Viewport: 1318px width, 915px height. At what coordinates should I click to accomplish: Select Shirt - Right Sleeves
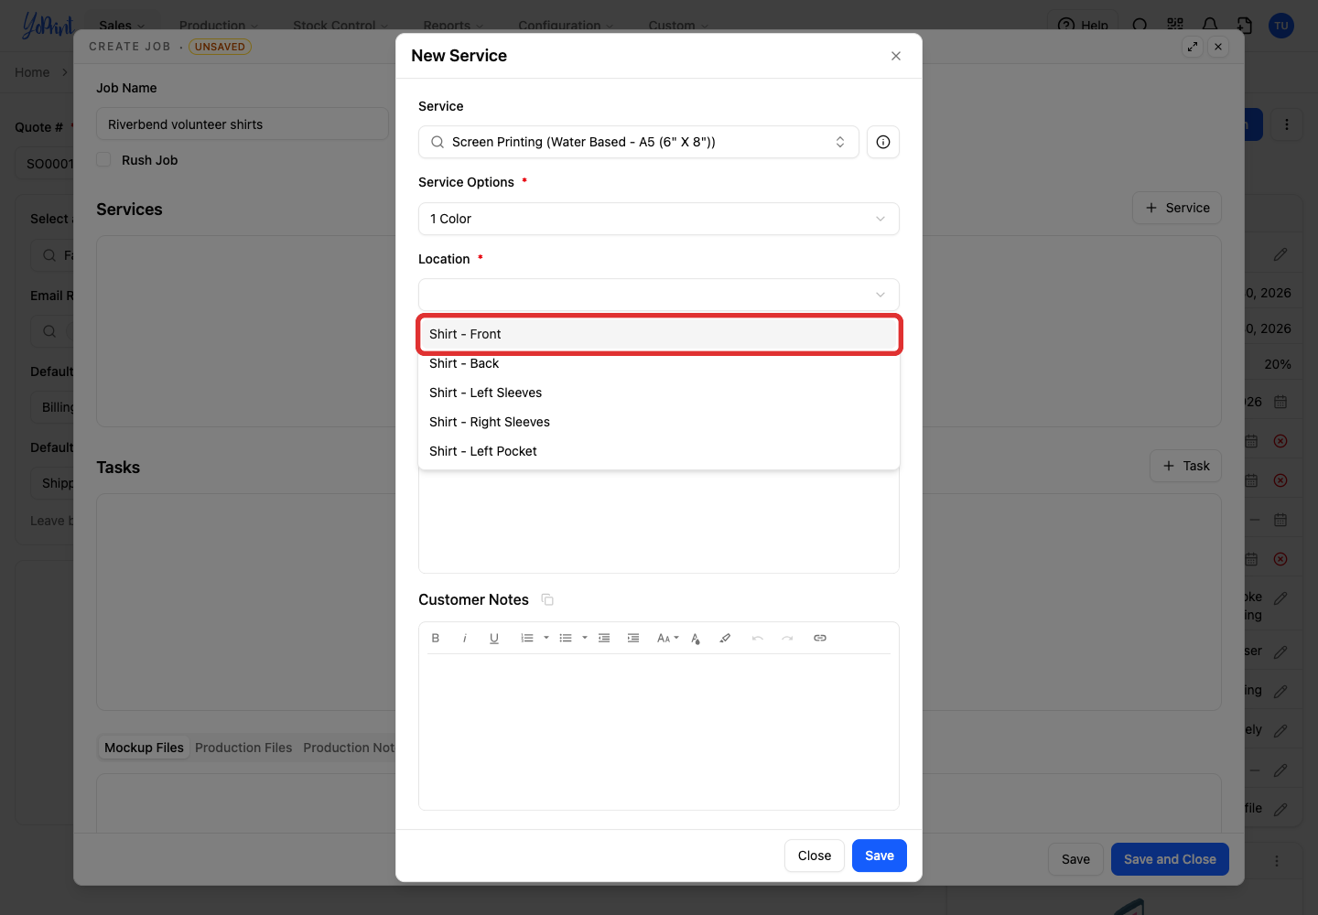pyautogui.click(x=659, y=422)
